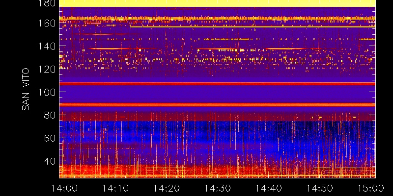Click the 140 frequency axis label

[x=47, y=46]
